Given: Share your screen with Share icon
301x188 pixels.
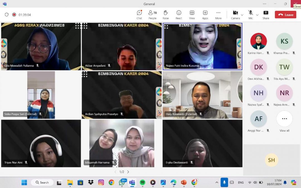Looking at the screenshot, I should [266, 14].
